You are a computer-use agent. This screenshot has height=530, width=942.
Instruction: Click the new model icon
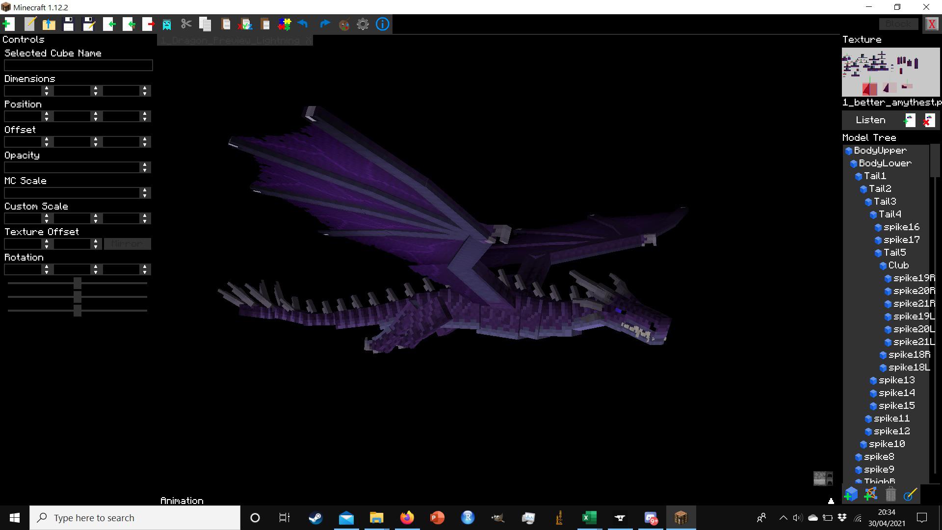pos(9,24)
